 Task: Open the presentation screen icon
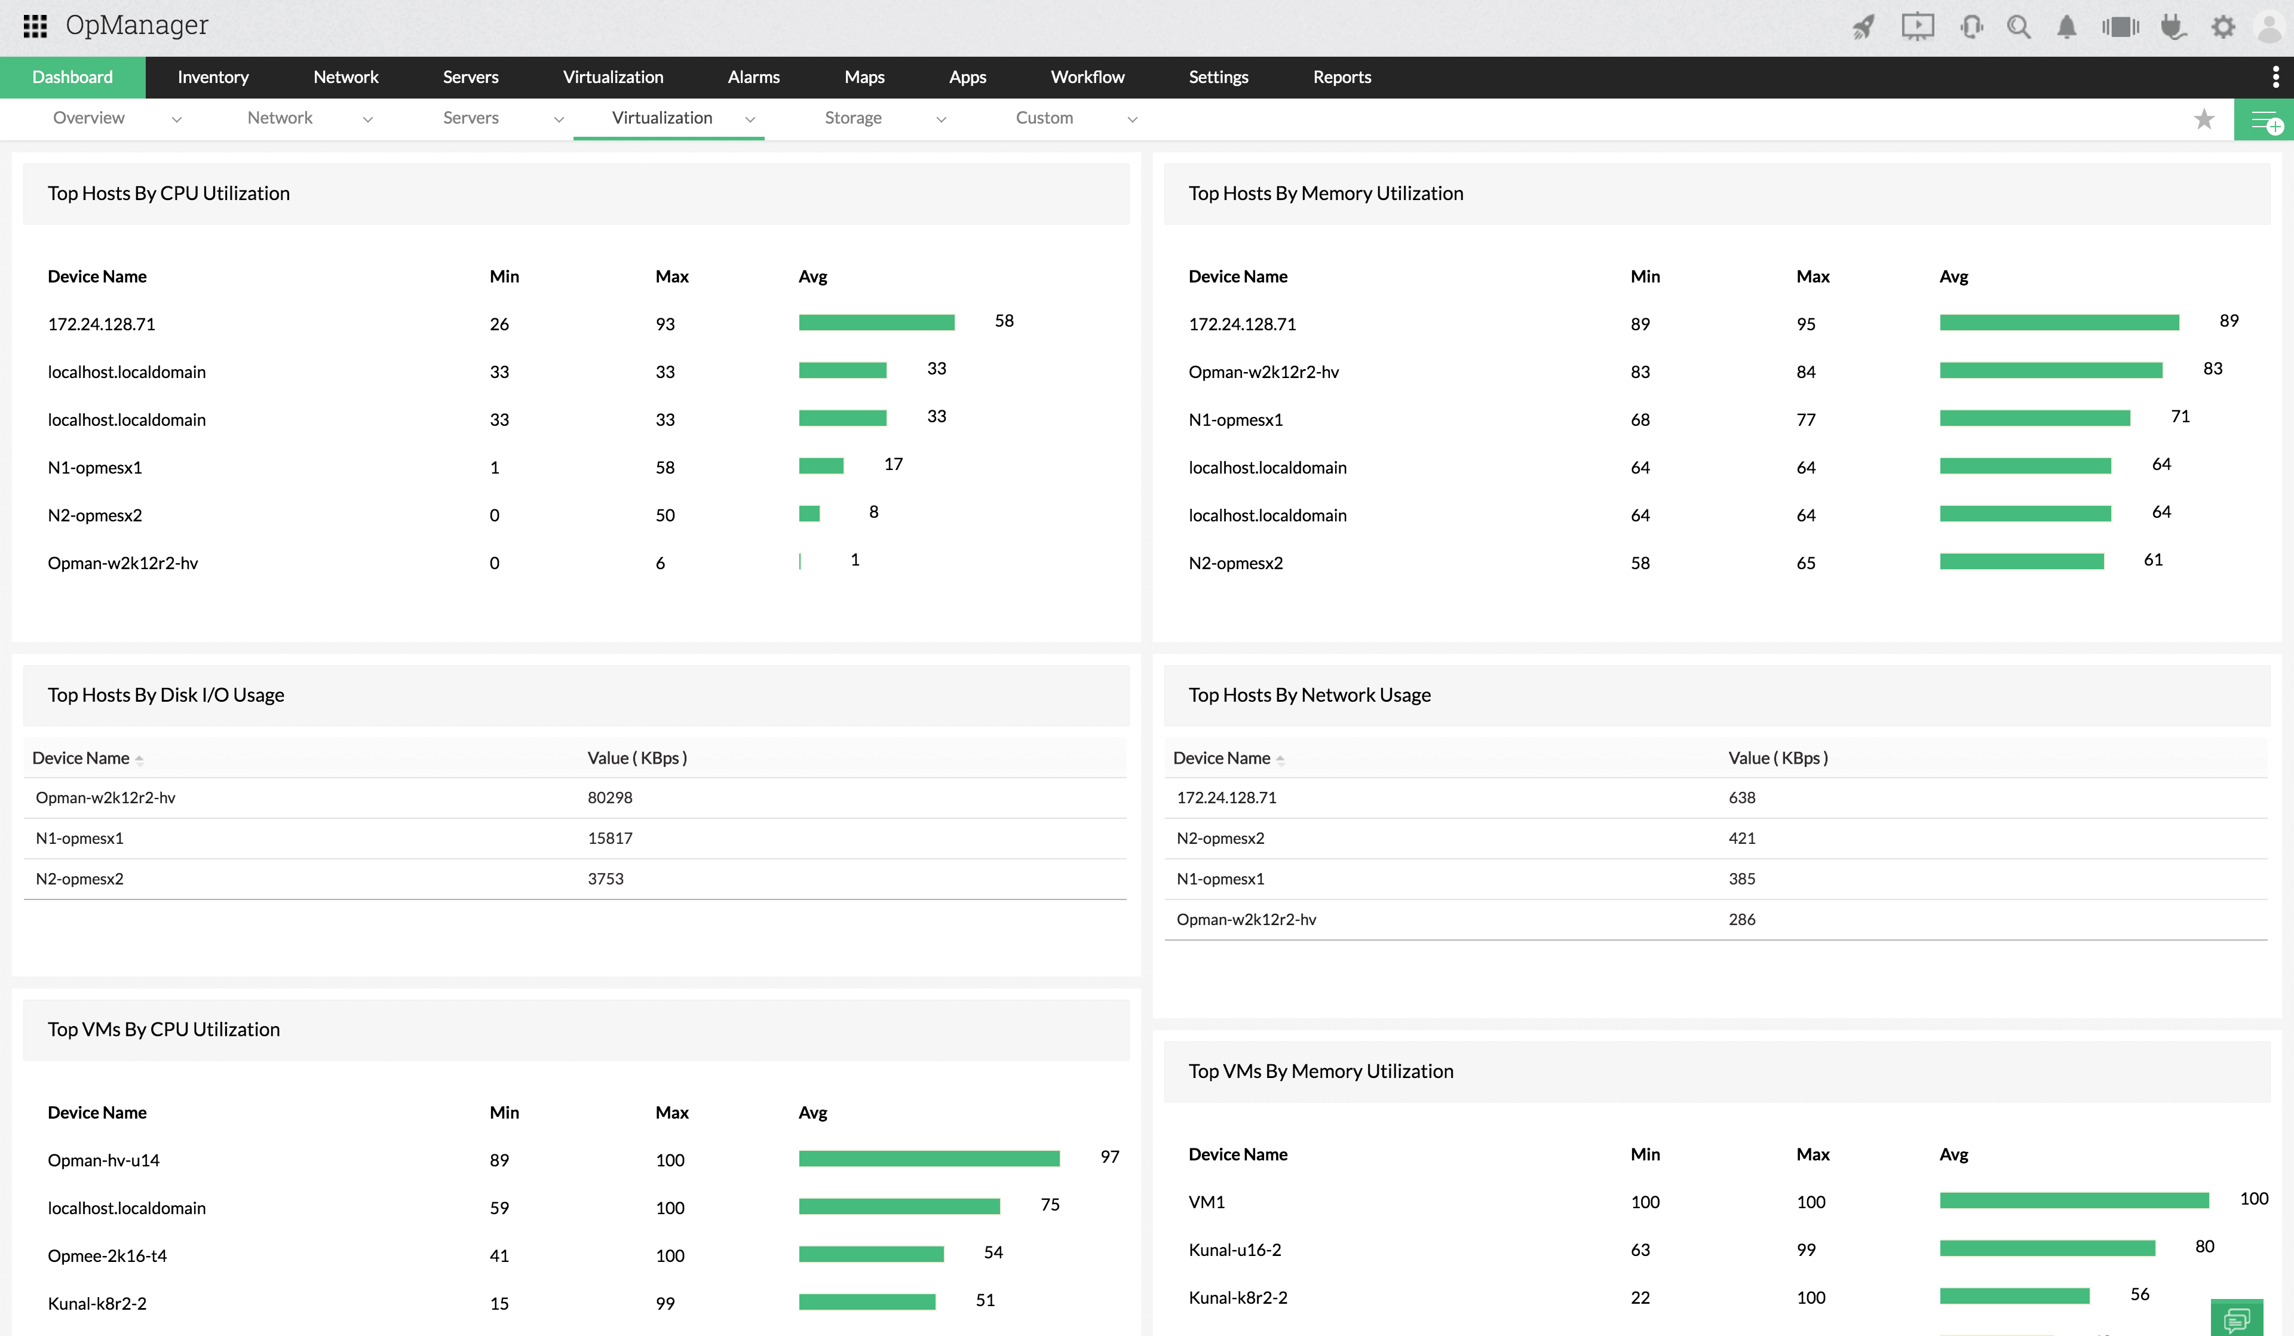point(1917,26)
